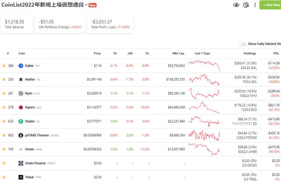281x185 pixels.
Task: Click the 1000.0 NYM holdings cell
Action: 248,96
